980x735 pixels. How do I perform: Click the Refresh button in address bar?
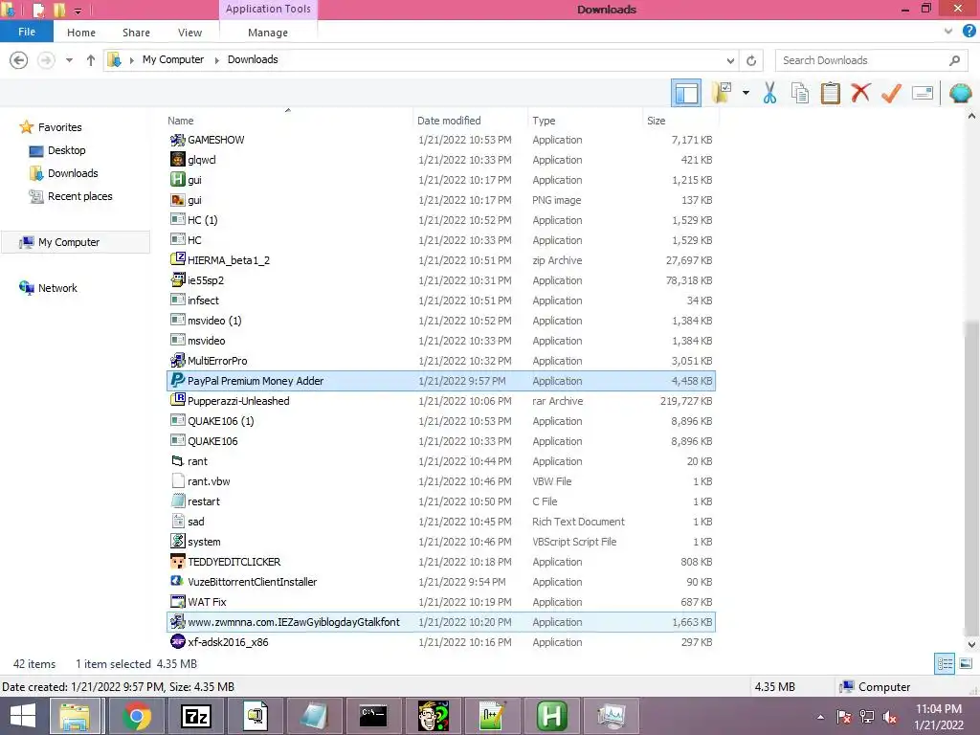coord(751,60)
